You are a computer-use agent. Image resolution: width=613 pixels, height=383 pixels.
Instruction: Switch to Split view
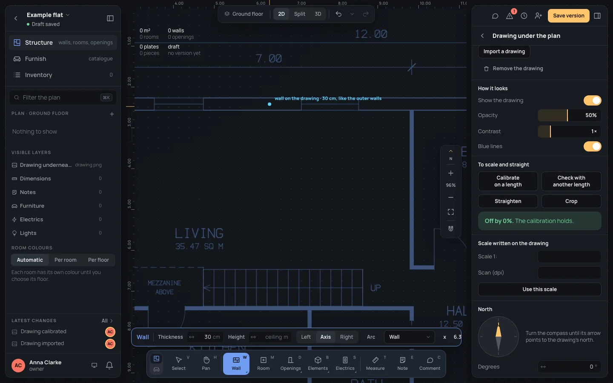[x=300, y=14]
